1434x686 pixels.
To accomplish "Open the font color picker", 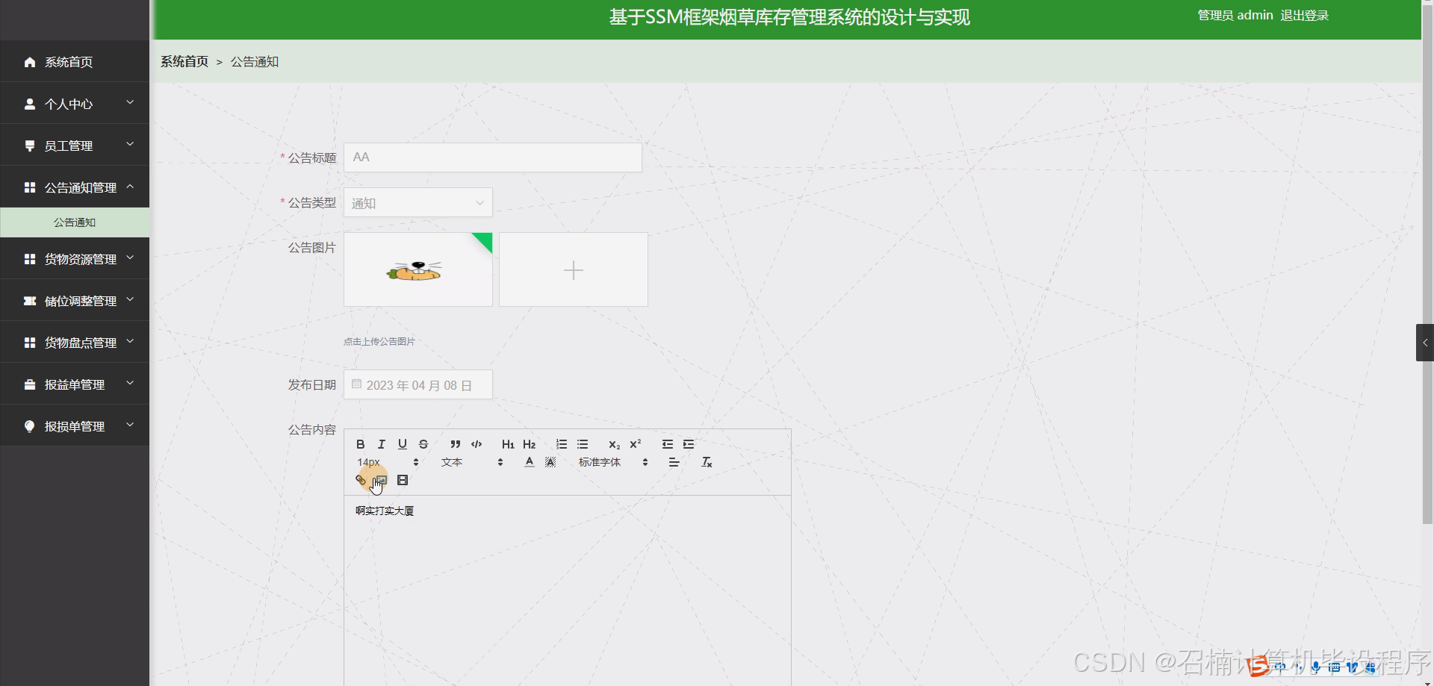I will [529, 461].
